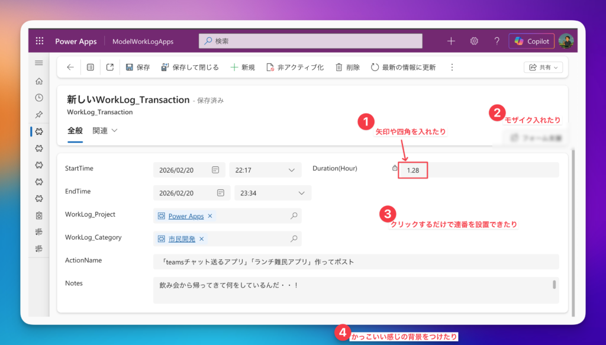This screenshot has height=345, width=606.
Task: Click the settings gear icon
Action: pos(474,41)
